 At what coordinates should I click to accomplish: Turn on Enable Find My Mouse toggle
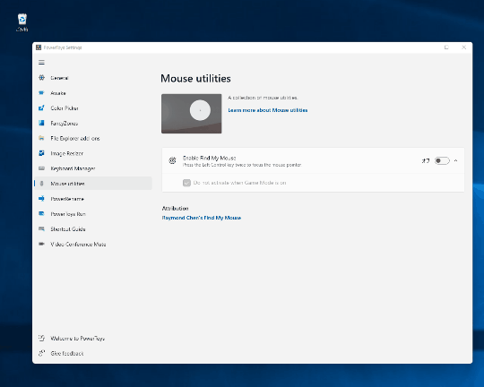coord(442,160)
